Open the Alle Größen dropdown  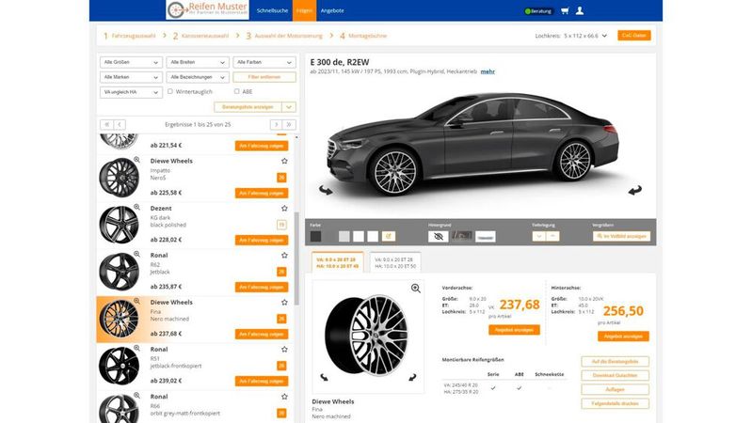pyautogui.click(x=131, y=62)
